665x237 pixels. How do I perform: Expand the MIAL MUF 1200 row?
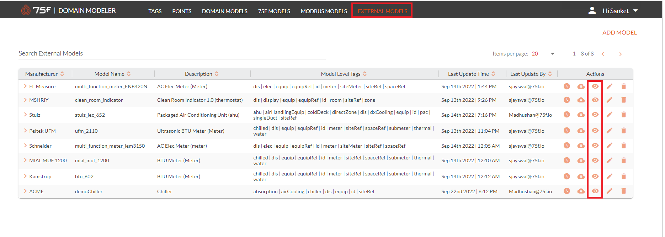(x=25, y=160)
